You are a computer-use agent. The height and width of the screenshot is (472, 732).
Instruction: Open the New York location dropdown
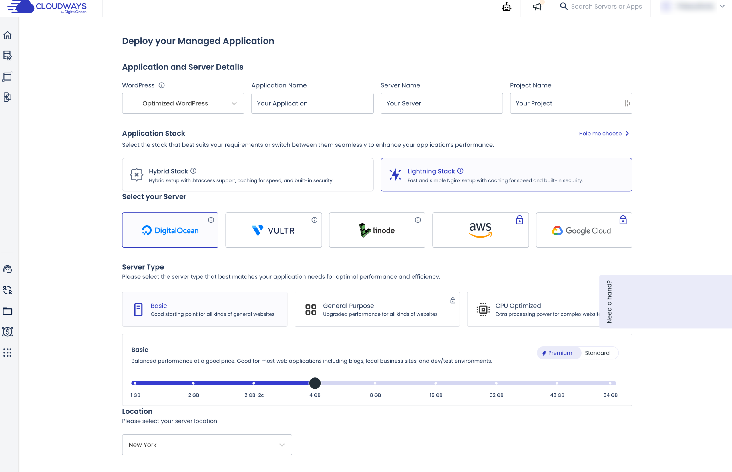207,445
